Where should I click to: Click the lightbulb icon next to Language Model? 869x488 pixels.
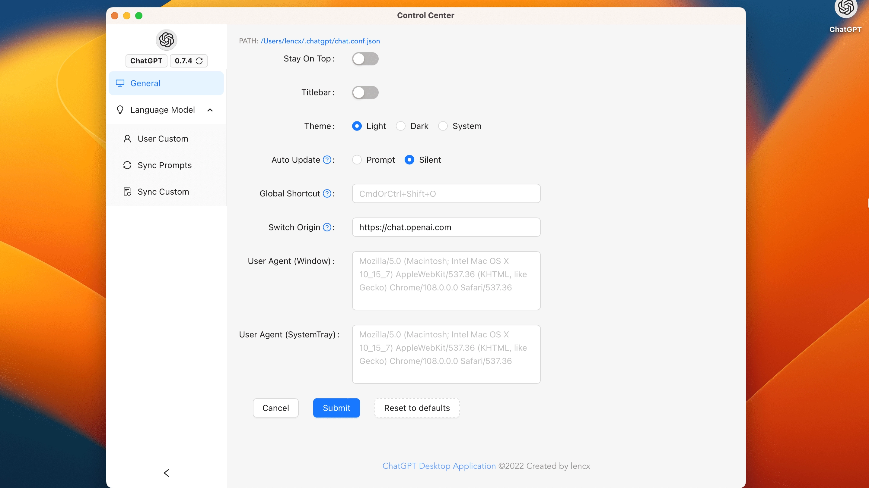click(120, 110)
